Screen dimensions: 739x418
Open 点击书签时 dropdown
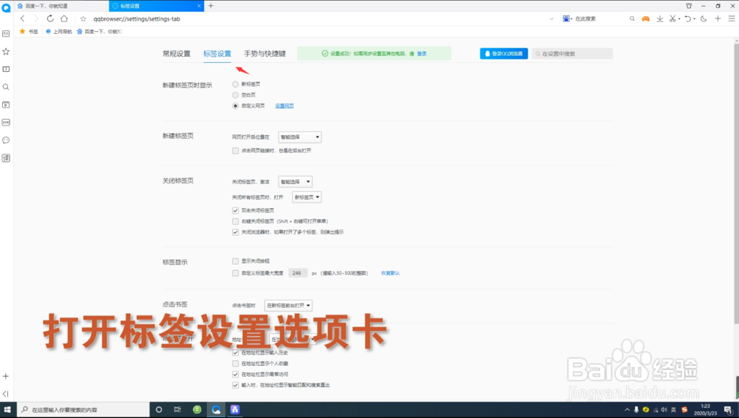point(288,305)
